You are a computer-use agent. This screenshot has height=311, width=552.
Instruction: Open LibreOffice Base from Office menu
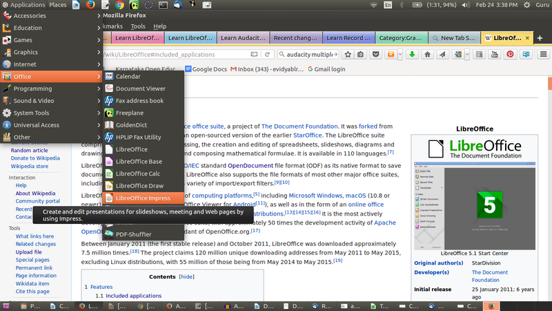tap(143, 162)
